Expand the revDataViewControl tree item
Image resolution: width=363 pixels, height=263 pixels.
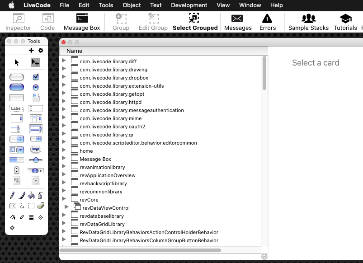66,208
